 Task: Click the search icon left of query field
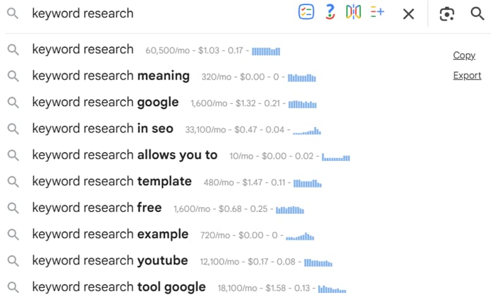pyautogui.click(x=13, y=14)
